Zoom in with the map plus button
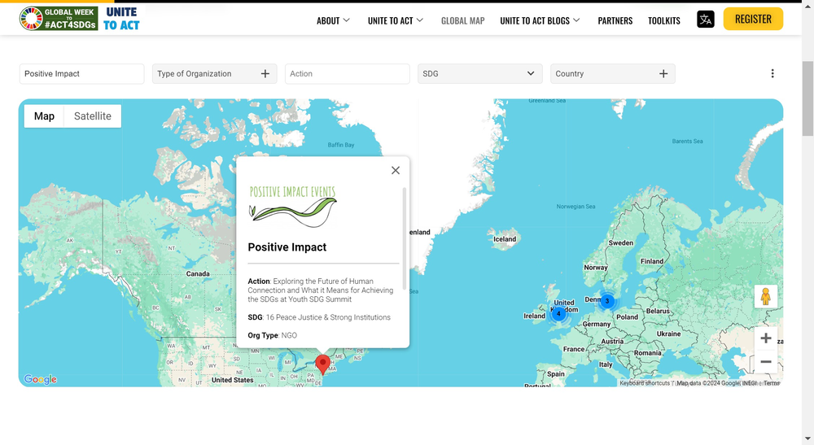This screenshot has width=814, height=445. (x=766, y=338)
